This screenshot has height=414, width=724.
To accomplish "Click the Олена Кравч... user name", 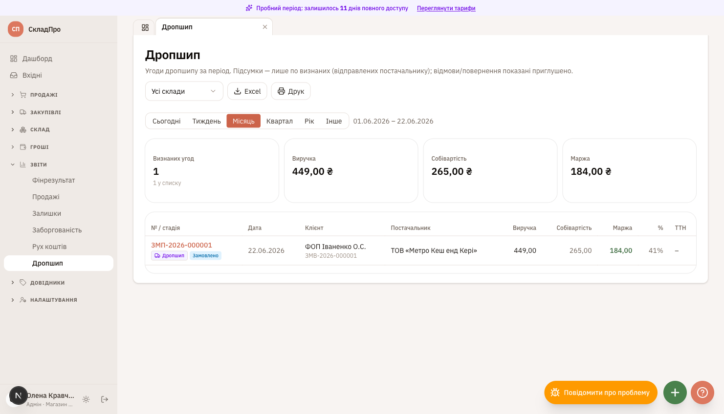I will pos(50,395).
